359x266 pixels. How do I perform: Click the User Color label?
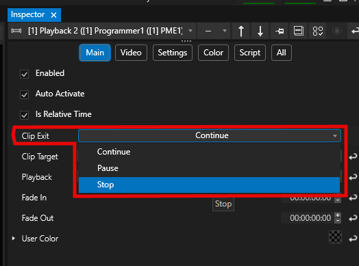click(40, 239)
